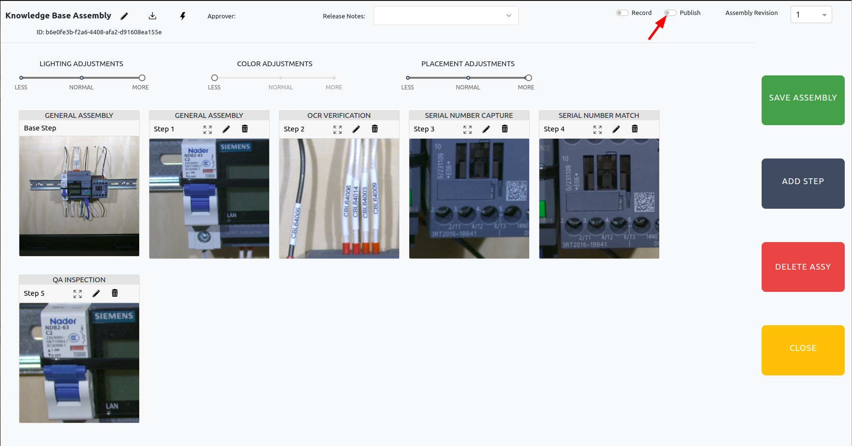Delete Step 5 QA Inspection step

(x=115, y=293)
